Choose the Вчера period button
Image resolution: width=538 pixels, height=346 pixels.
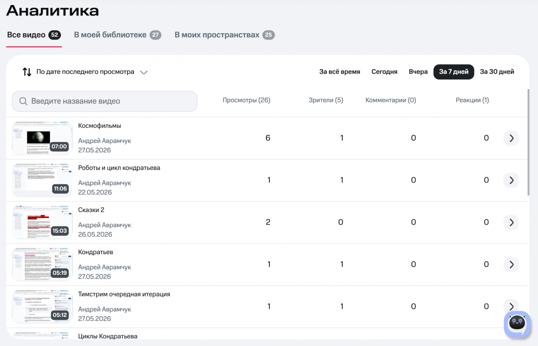pos(418,72)
